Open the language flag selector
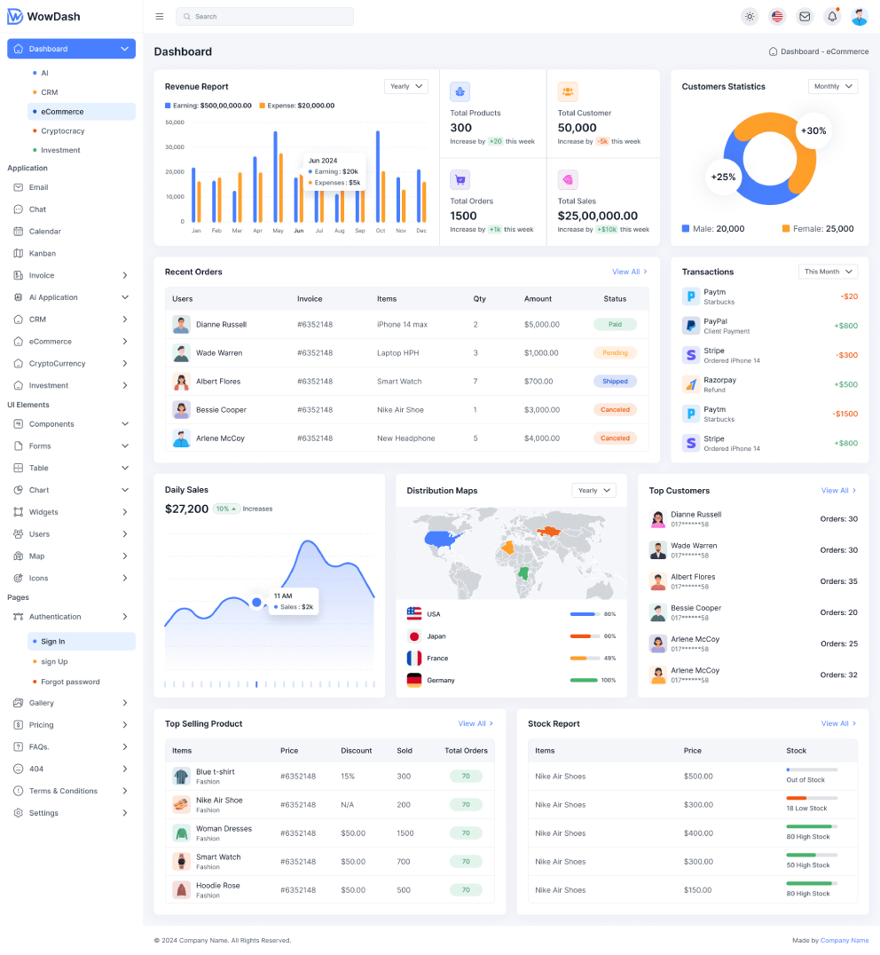Viewport: 880px width, 955px height. (x=777, y=17)
